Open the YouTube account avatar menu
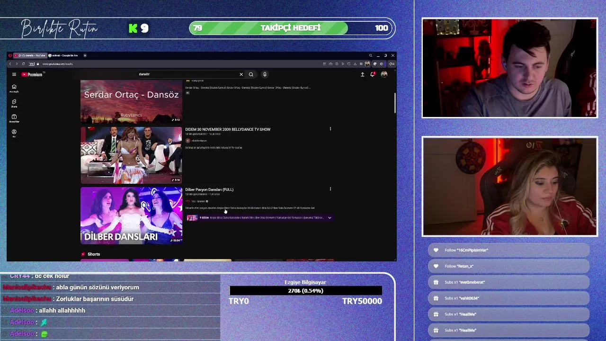606x341 pixels. pyautogui.click(x=384, y=74)
